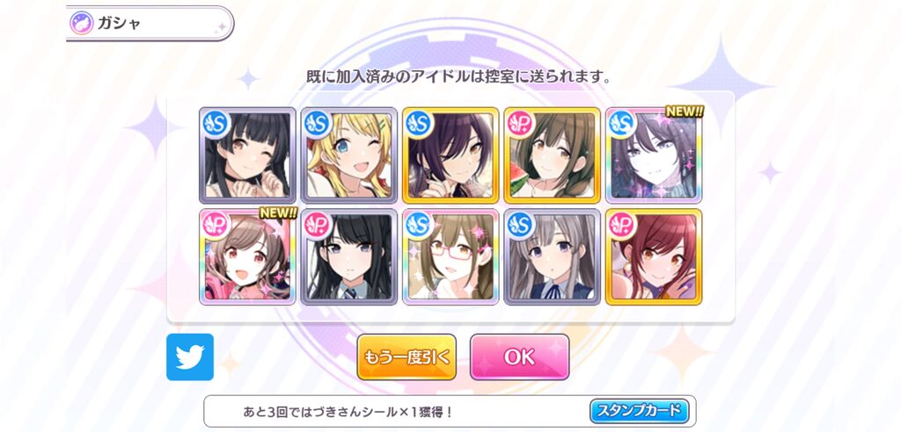The width and height of the screenshot is (901, 432).
Task: Select the gray-haired idol with ribbon
Action: pos(553,256)
